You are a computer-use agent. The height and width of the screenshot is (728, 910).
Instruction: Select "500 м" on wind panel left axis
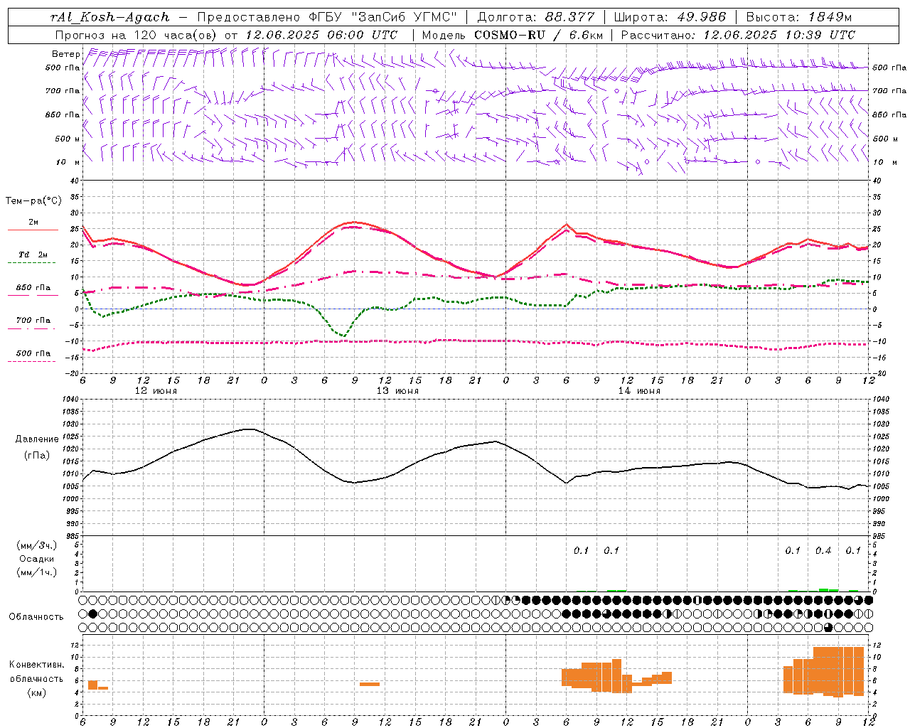tap(68, 139)
